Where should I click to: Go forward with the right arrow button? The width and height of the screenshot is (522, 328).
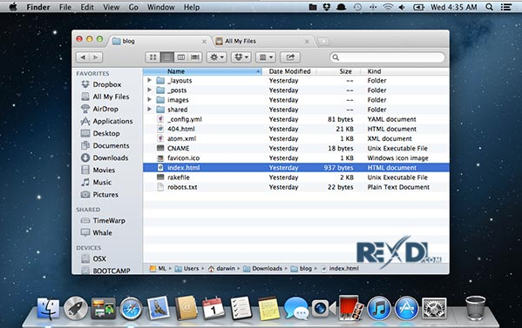click(96, 57)
